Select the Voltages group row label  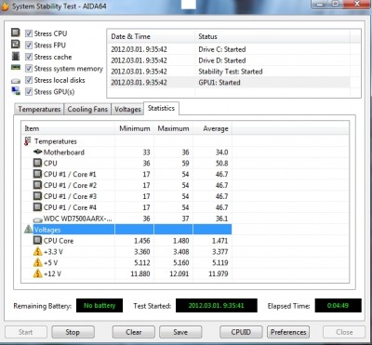click(47, 230)
